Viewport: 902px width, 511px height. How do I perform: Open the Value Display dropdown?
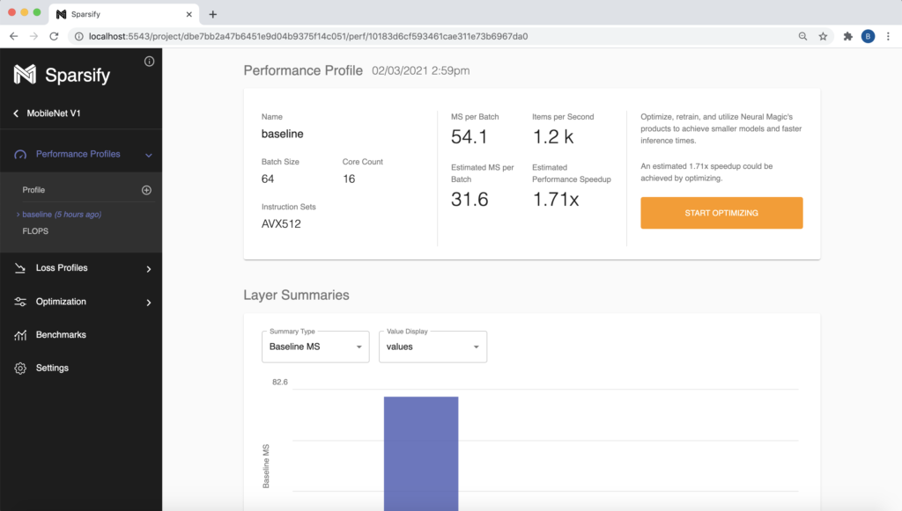(x=433, y=347)
